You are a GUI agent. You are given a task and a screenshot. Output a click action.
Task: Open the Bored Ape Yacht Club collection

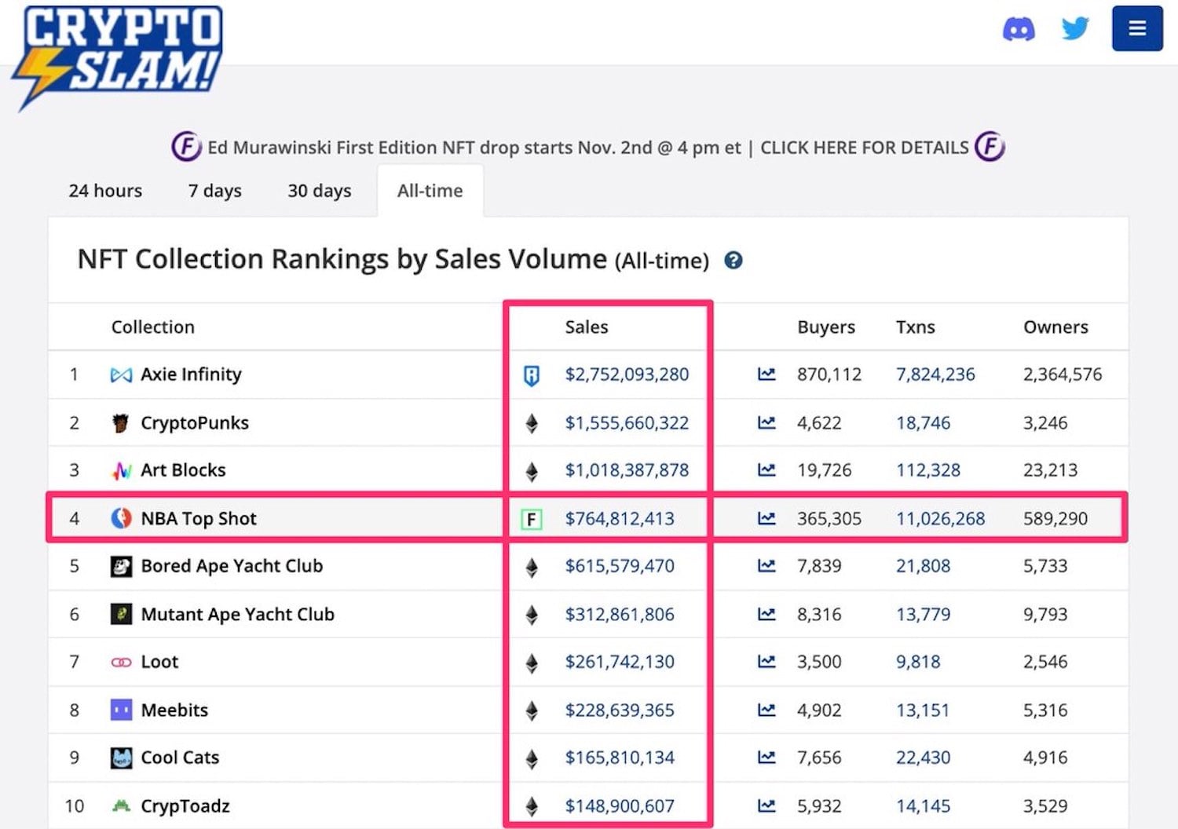[x=232, y=566]
